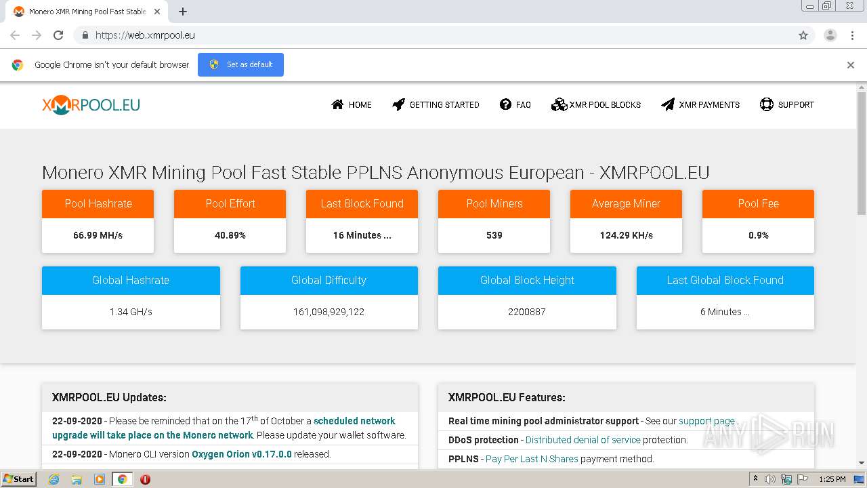Open the FAQ menu item

(x=515, y=104)
